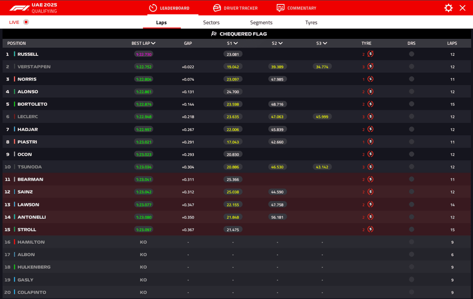Click Russell's DRS indicator dot
This screenshot has width=473, height=299.
tap(411, 54)
